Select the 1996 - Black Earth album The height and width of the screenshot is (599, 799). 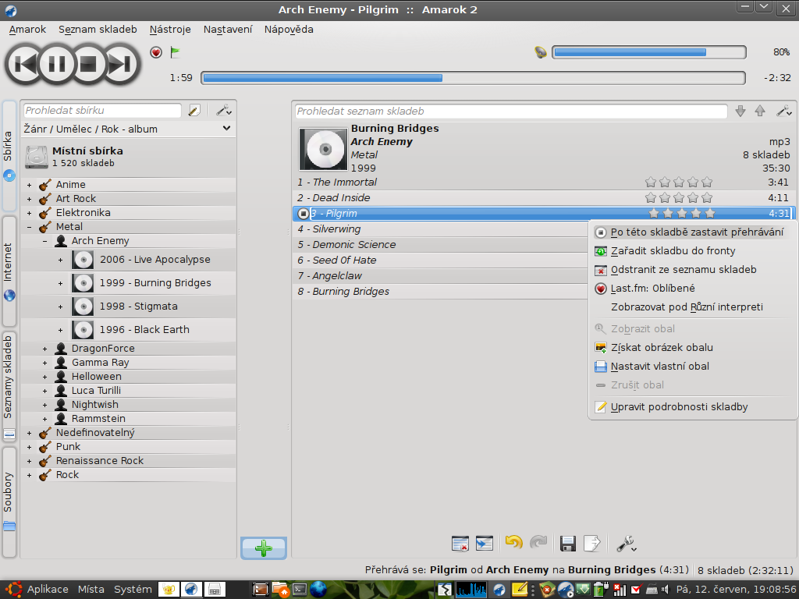point(144,330)
